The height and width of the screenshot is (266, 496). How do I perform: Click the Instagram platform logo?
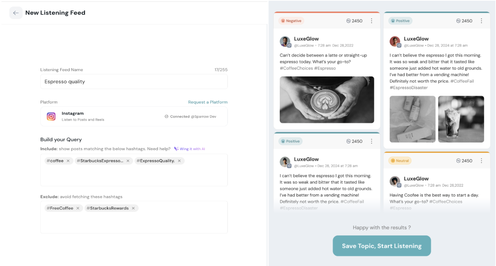pyautogui.click(x=51, y=116)
